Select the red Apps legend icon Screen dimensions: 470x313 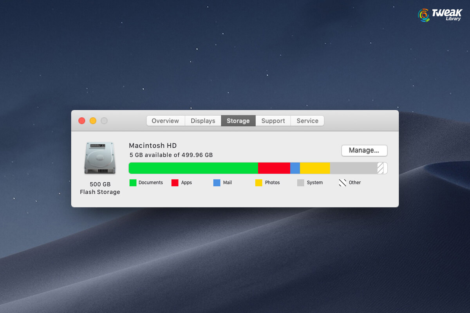pos(176,182)
